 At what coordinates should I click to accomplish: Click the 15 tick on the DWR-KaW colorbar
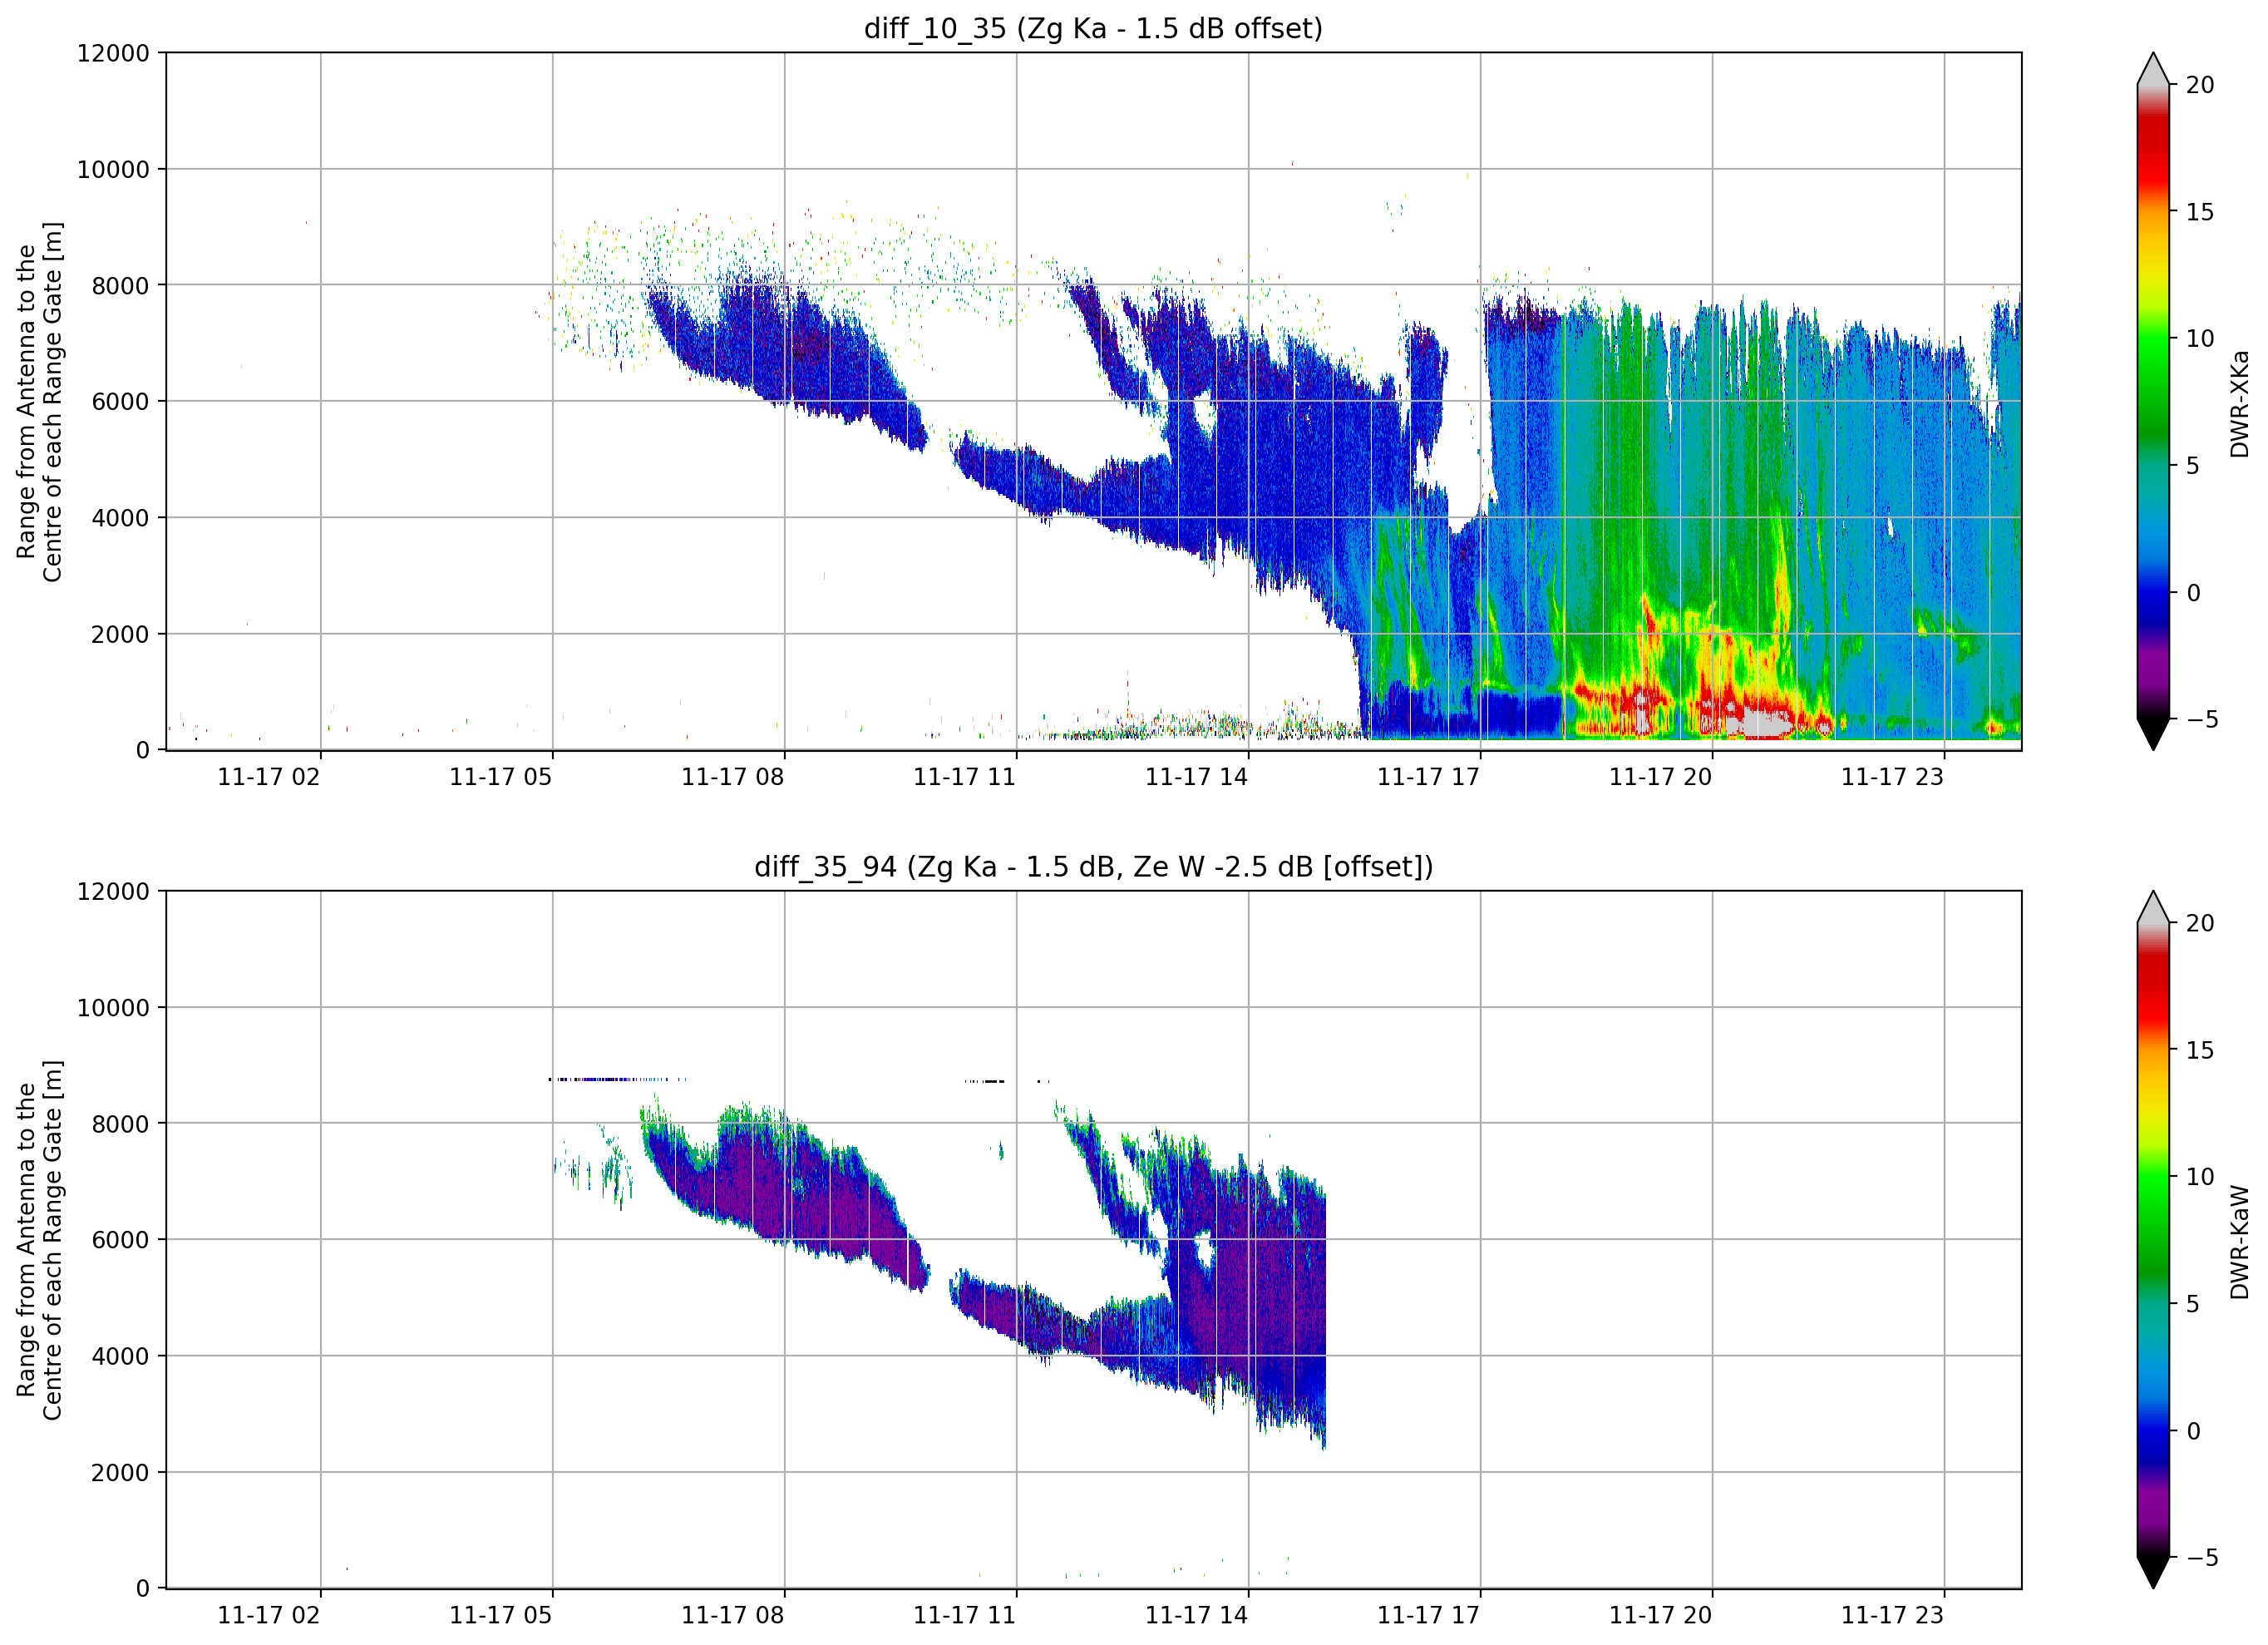[2200, 1050]
